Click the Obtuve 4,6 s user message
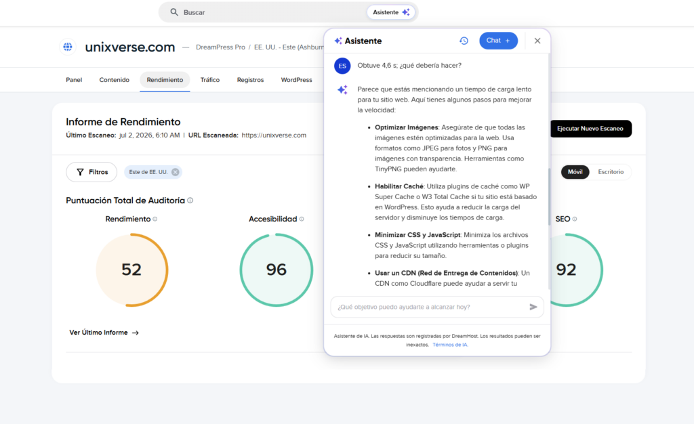The height and width of the screenshot is (424, 694). click(409, 66)
